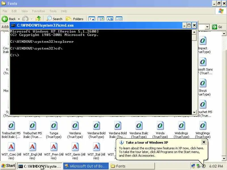Switch to the Fonts taskbar button
Viewport: 227px width, 170px height.
pyautogui.click(x=132, y=166)
